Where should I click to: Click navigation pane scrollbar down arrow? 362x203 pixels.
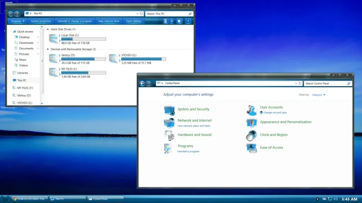point(42,103)
